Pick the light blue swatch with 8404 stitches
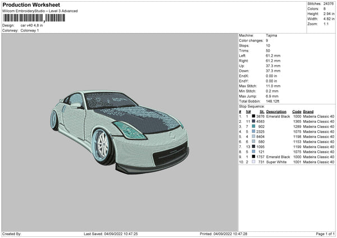Screen dimensions: 337x238 tap(254, 136)
